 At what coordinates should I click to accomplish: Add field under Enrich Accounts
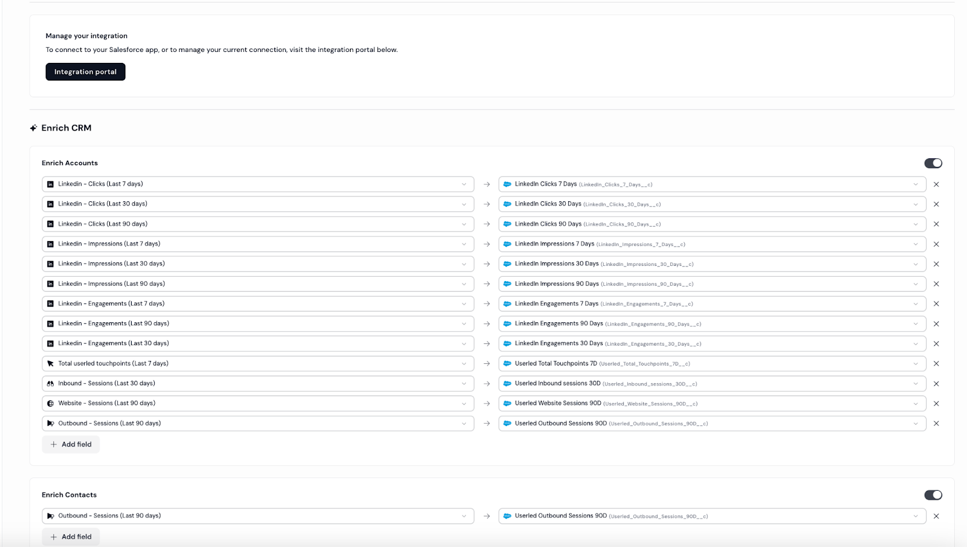pos(71,444)
